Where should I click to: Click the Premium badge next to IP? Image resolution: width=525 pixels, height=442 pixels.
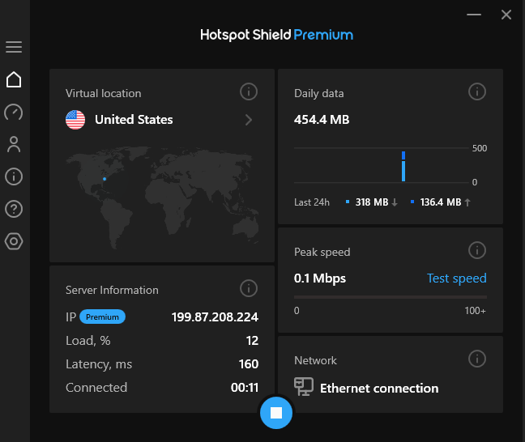point(102,317)
